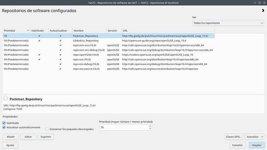Click the Editar button
Image resolution: width=267 pixels, height=150 pixels.
[28, 137]
